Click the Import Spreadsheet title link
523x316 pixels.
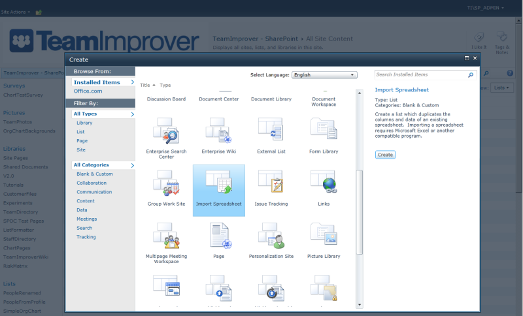click(x=401, y=90)
